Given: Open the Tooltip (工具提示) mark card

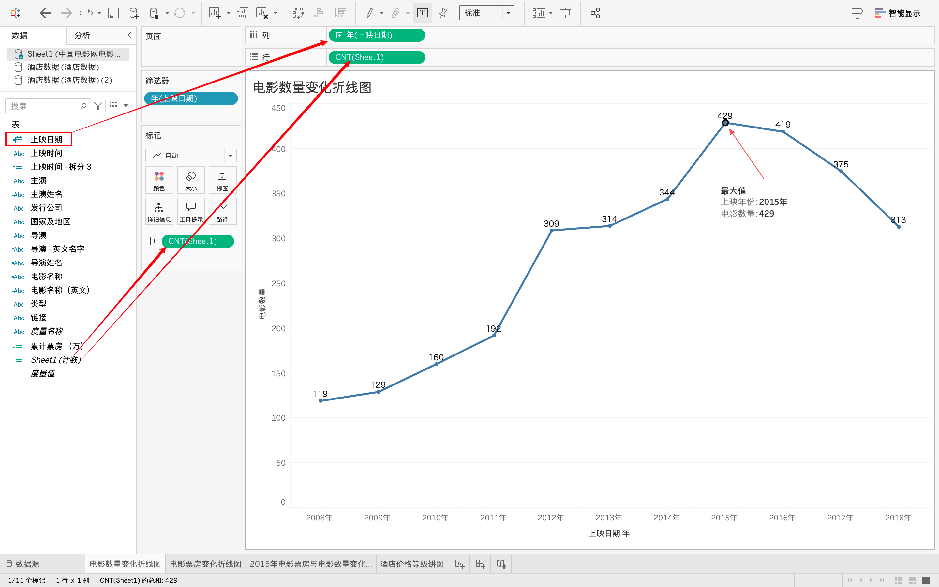Looking at the screenshot, I should click(191, 212).
